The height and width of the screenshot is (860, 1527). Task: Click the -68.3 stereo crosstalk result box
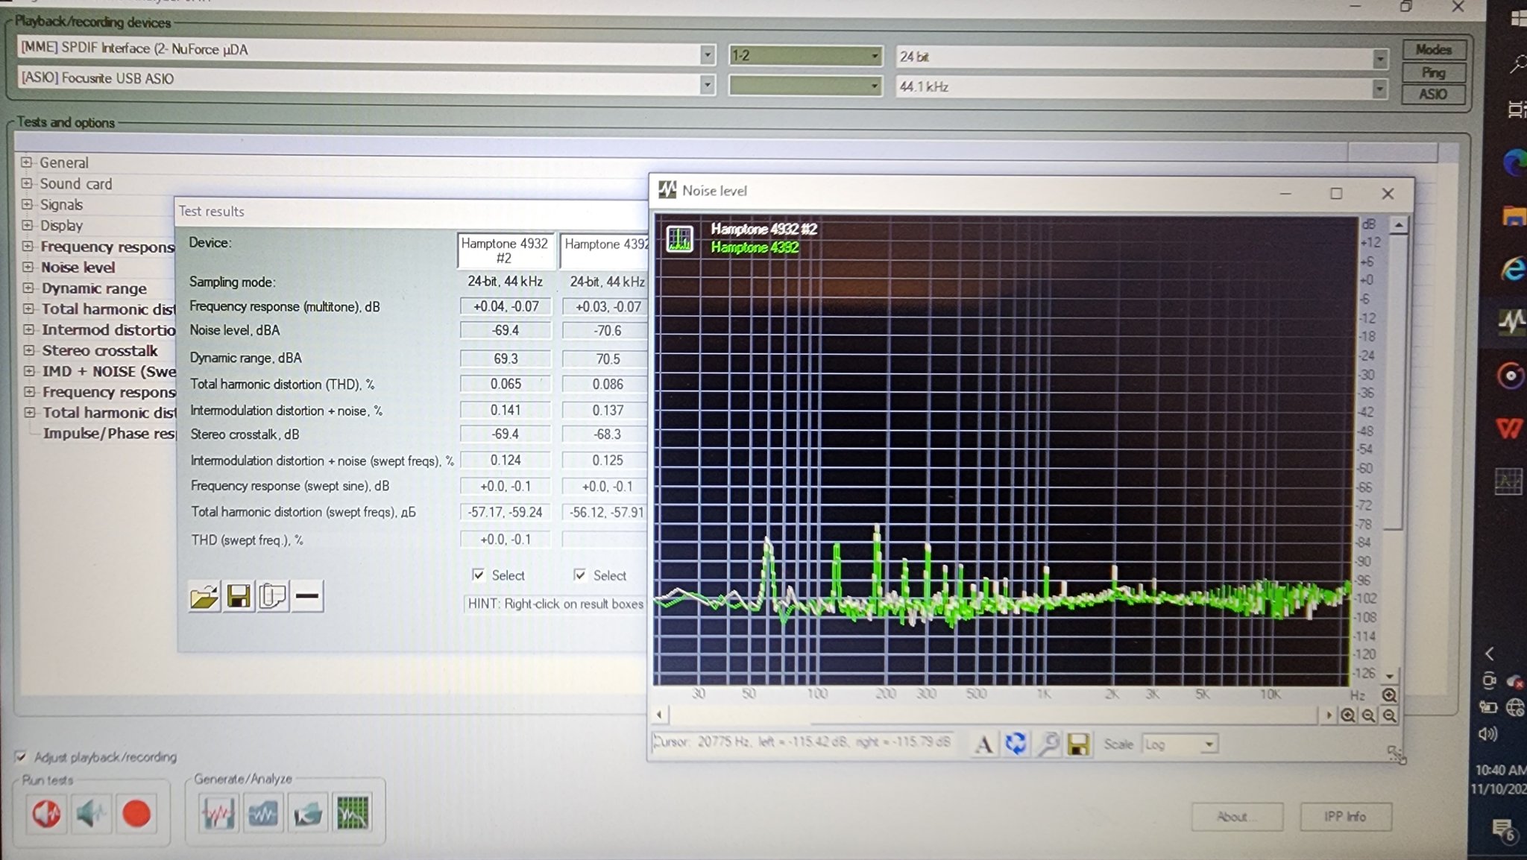[x=605, y=434]
